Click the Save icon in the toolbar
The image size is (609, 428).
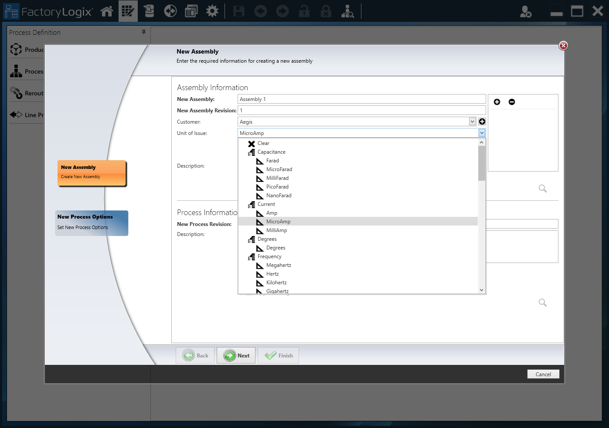[238, 11]
